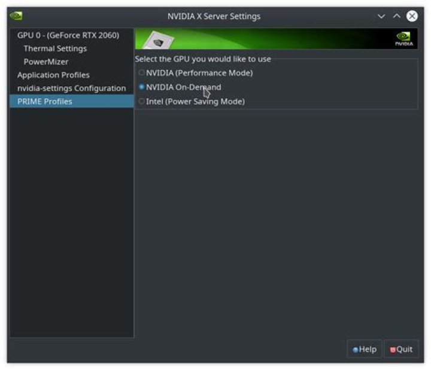The width and height of the screenshot is (431, 370).
Task: Click the Quit button
Action: [401, 349]
